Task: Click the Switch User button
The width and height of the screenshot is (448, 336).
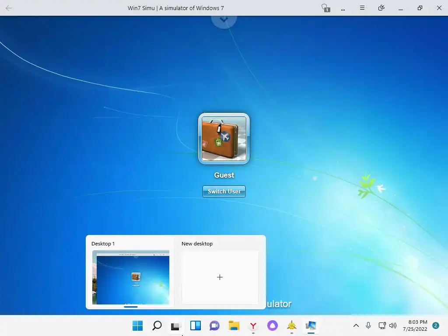Action: [224, 192]
